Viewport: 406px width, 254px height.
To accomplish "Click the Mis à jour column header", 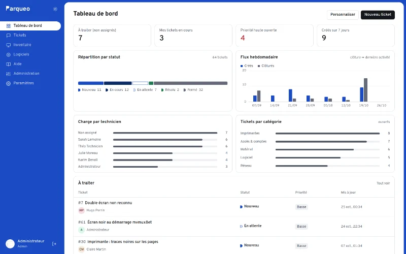I will point(348,193).
